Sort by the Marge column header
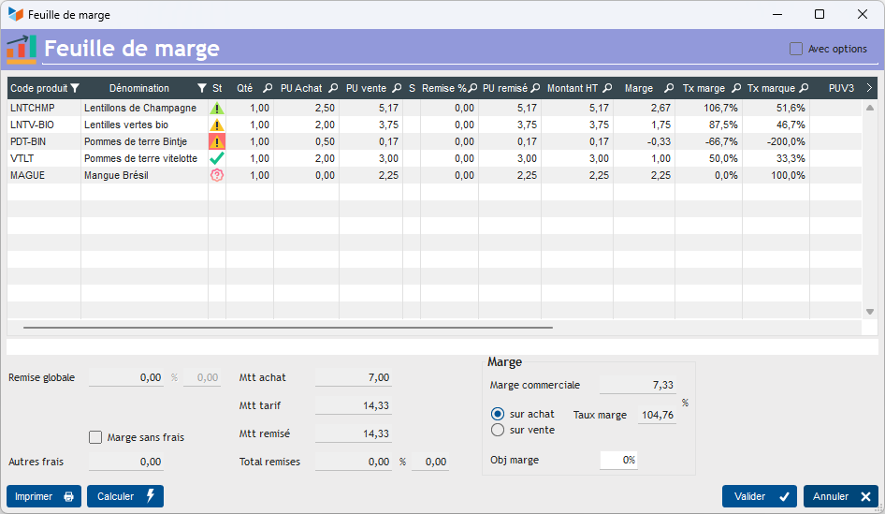 pyautogui.click(x=638, y=89)
